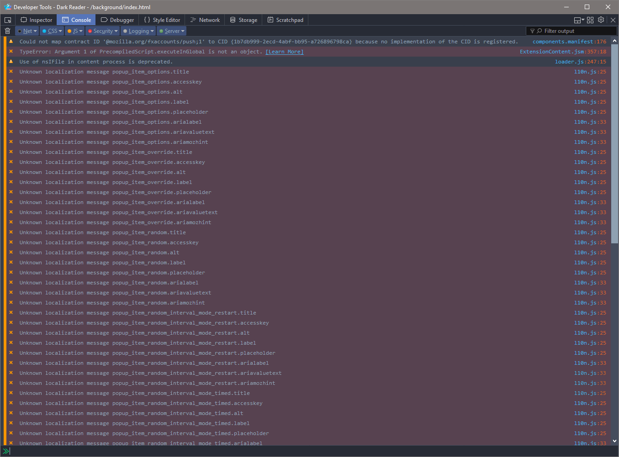Screen dimensions: 619x457
Task: Focus the Filter output search field
Action: 571,31
